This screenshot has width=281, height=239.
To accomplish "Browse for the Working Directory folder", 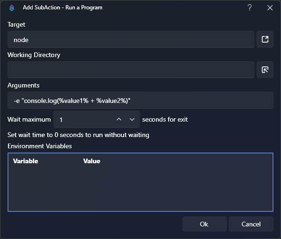I will point(265,70).
